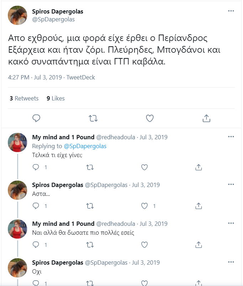Viewport: 243px width, 286px height.
Task: View the 3 Retweets list
Action: tap(24, 98)
